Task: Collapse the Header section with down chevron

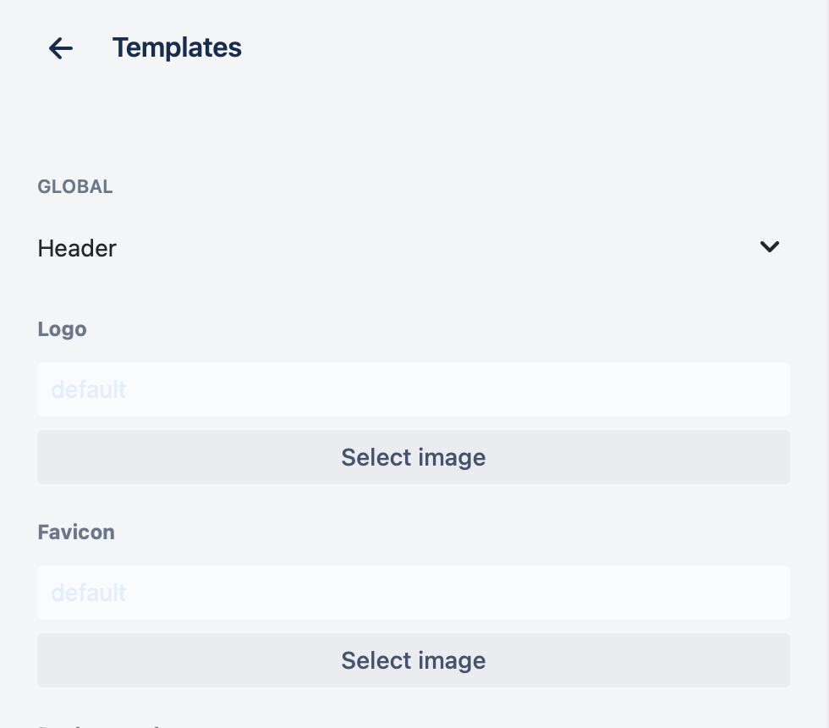Action: point(769,247)
